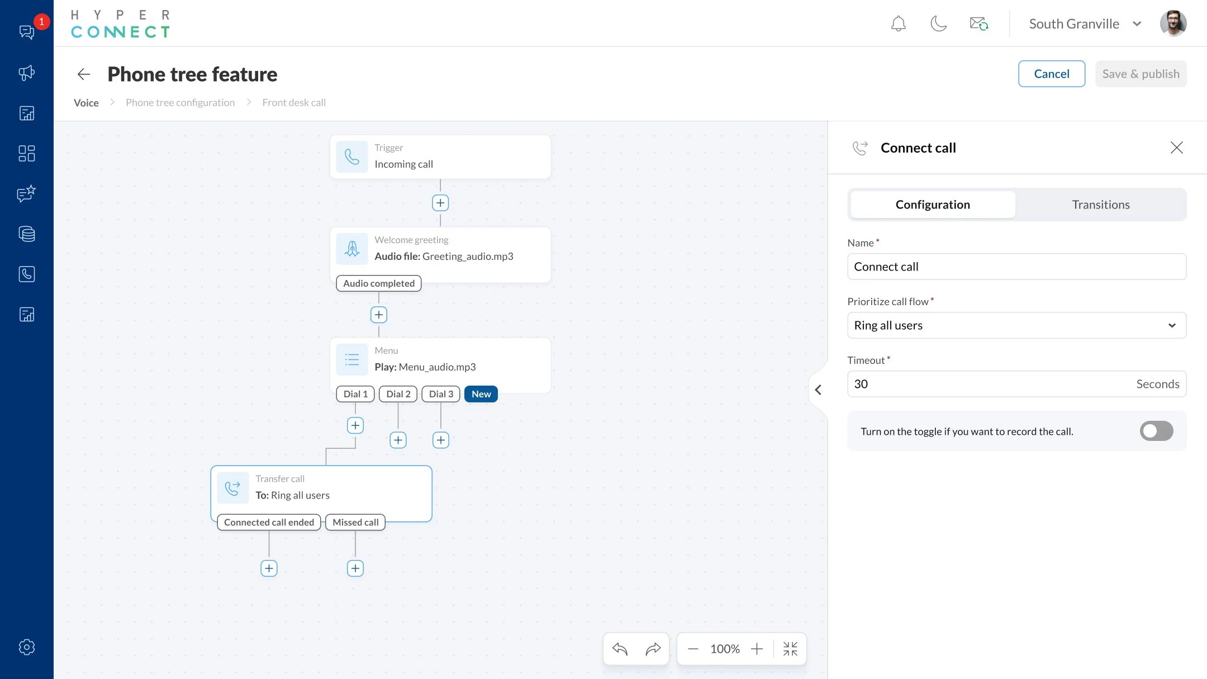Enable the call recording toggle
The width and height of the screenshot is (1207, 679).
[x=1156, y=431]
